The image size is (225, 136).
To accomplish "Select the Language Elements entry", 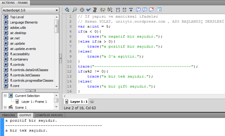I will tap(24, 22).
